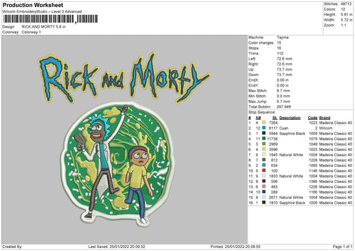The height and width of the screenshot is (251, 355).
Task: Click the Stops value '16'
Action: (279, 48)
